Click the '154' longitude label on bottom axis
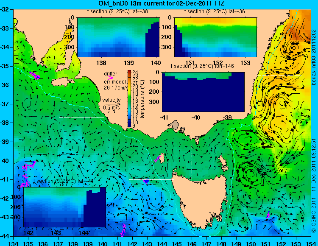318x246 pixels. pos(311,243)
